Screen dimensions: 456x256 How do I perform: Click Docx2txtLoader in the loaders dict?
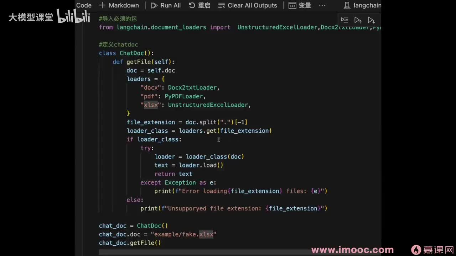click(192, 87)
